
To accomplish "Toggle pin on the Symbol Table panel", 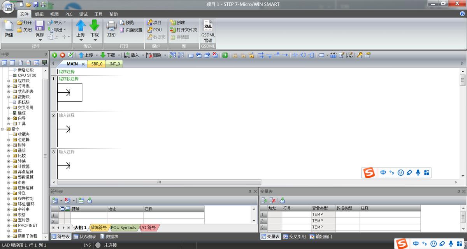I will (x=250, y=192).
